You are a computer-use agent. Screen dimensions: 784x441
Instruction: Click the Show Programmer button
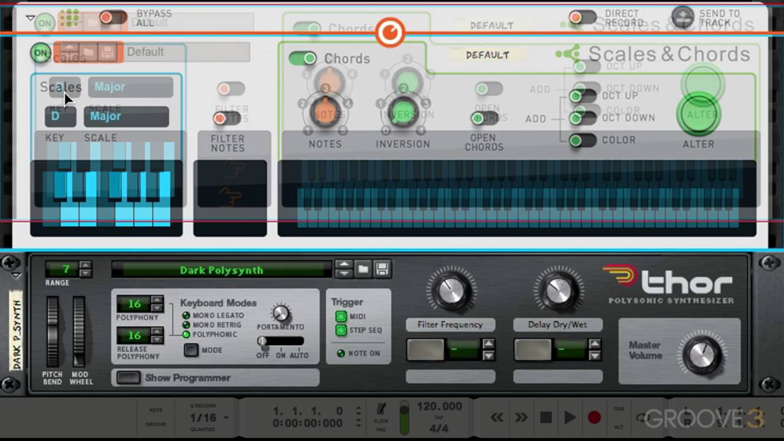click(129, 378)
